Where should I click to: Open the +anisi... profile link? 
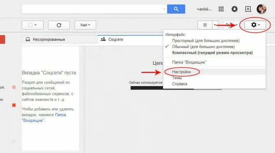[204, 9]
